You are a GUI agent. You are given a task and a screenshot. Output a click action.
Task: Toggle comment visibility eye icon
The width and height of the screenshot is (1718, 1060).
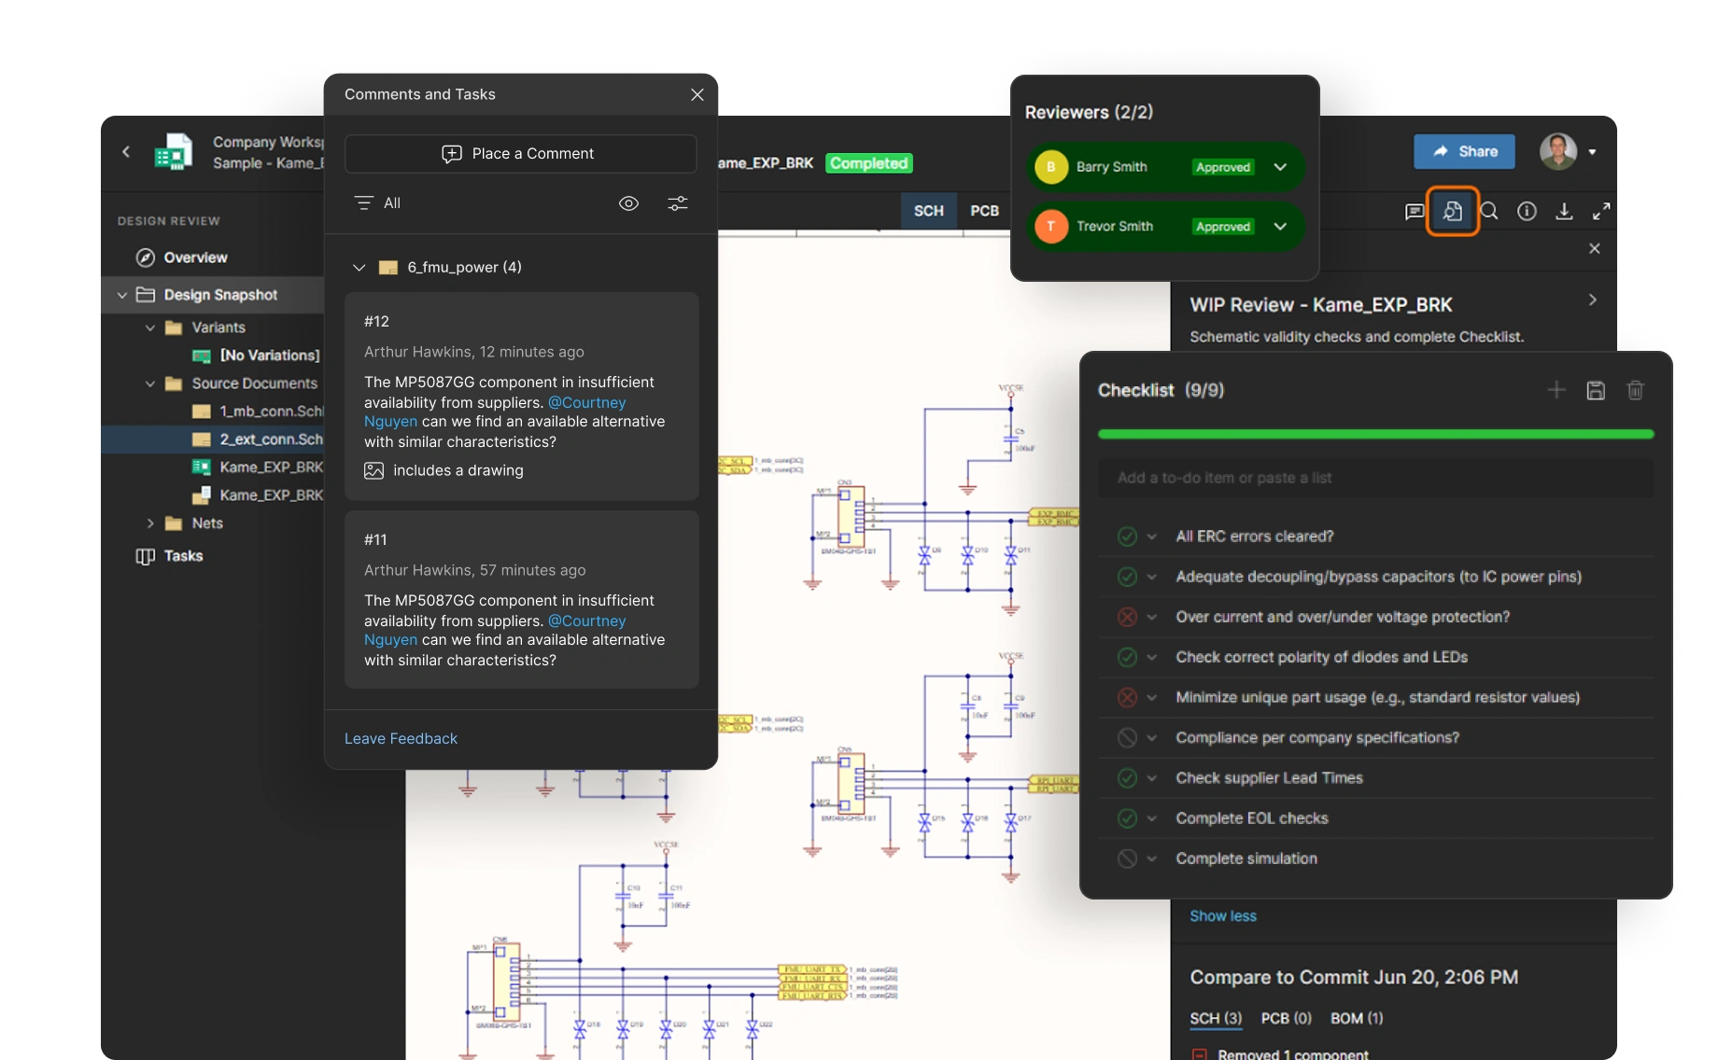pos(629,203)
